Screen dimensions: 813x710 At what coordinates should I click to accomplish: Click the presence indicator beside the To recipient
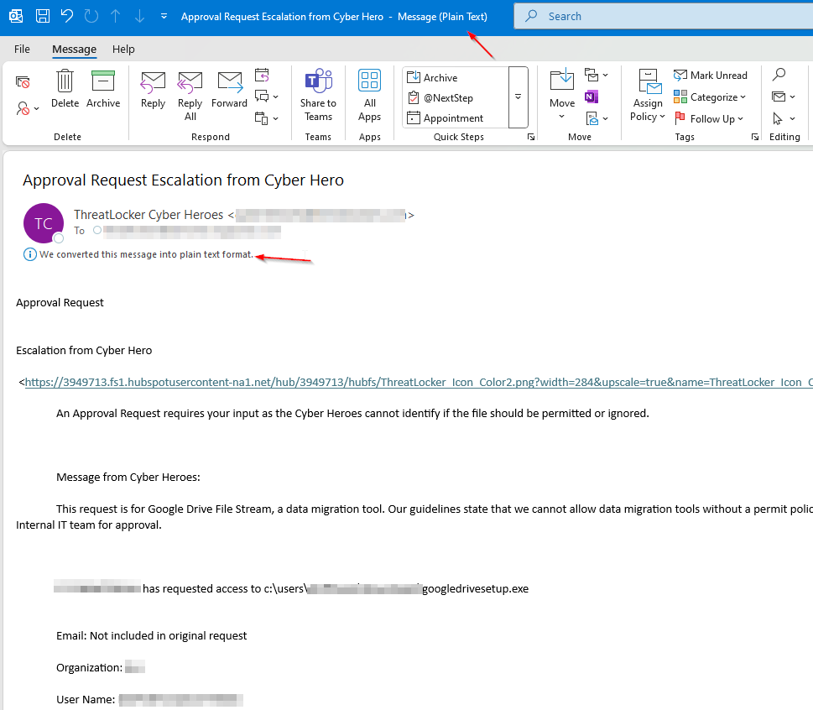coord(97,230)
